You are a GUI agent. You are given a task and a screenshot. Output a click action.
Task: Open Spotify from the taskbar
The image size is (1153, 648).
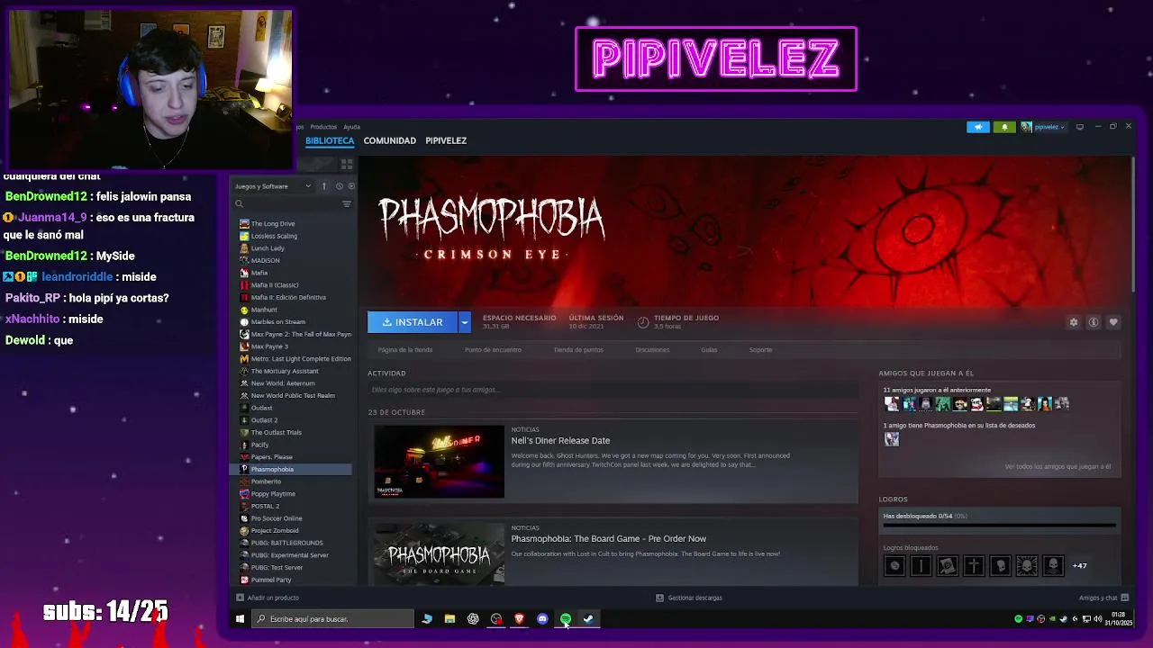[x=566, y=619]
